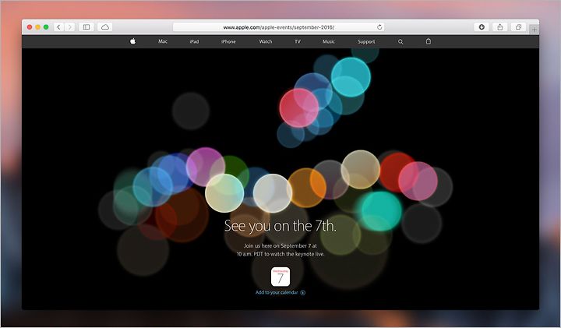Show all tabs overview icon

(518, 26)
